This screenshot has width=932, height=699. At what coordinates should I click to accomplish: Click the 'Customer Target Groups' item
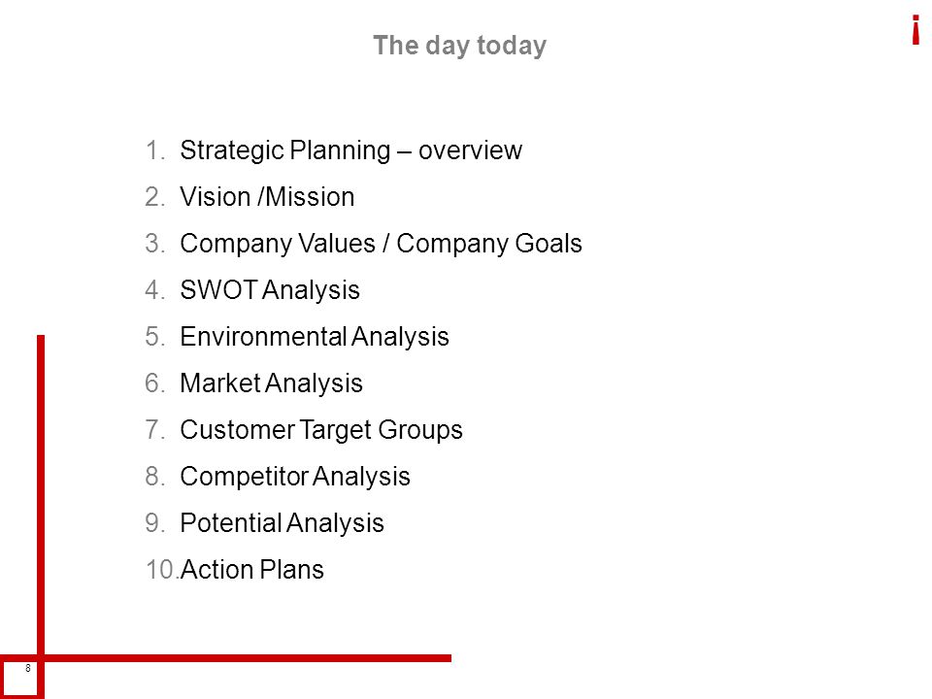(321, 430)
